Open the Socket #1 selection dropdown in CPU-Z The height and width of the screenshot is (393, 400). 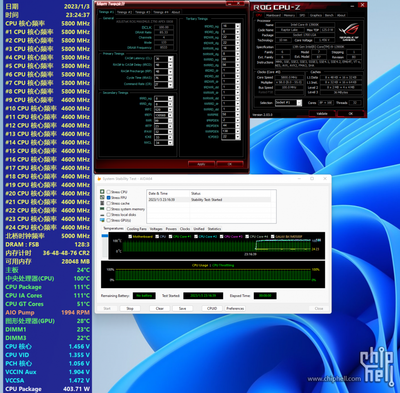point(299,103)
